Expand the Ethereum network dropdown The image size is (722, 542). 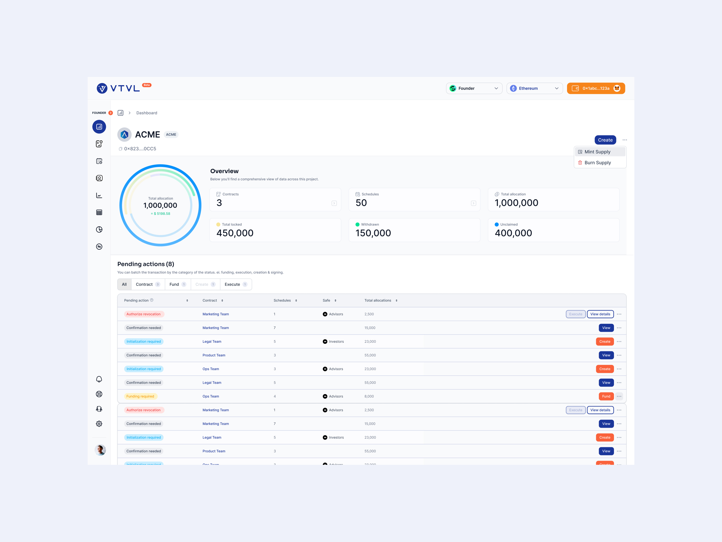tap(534, 88)
